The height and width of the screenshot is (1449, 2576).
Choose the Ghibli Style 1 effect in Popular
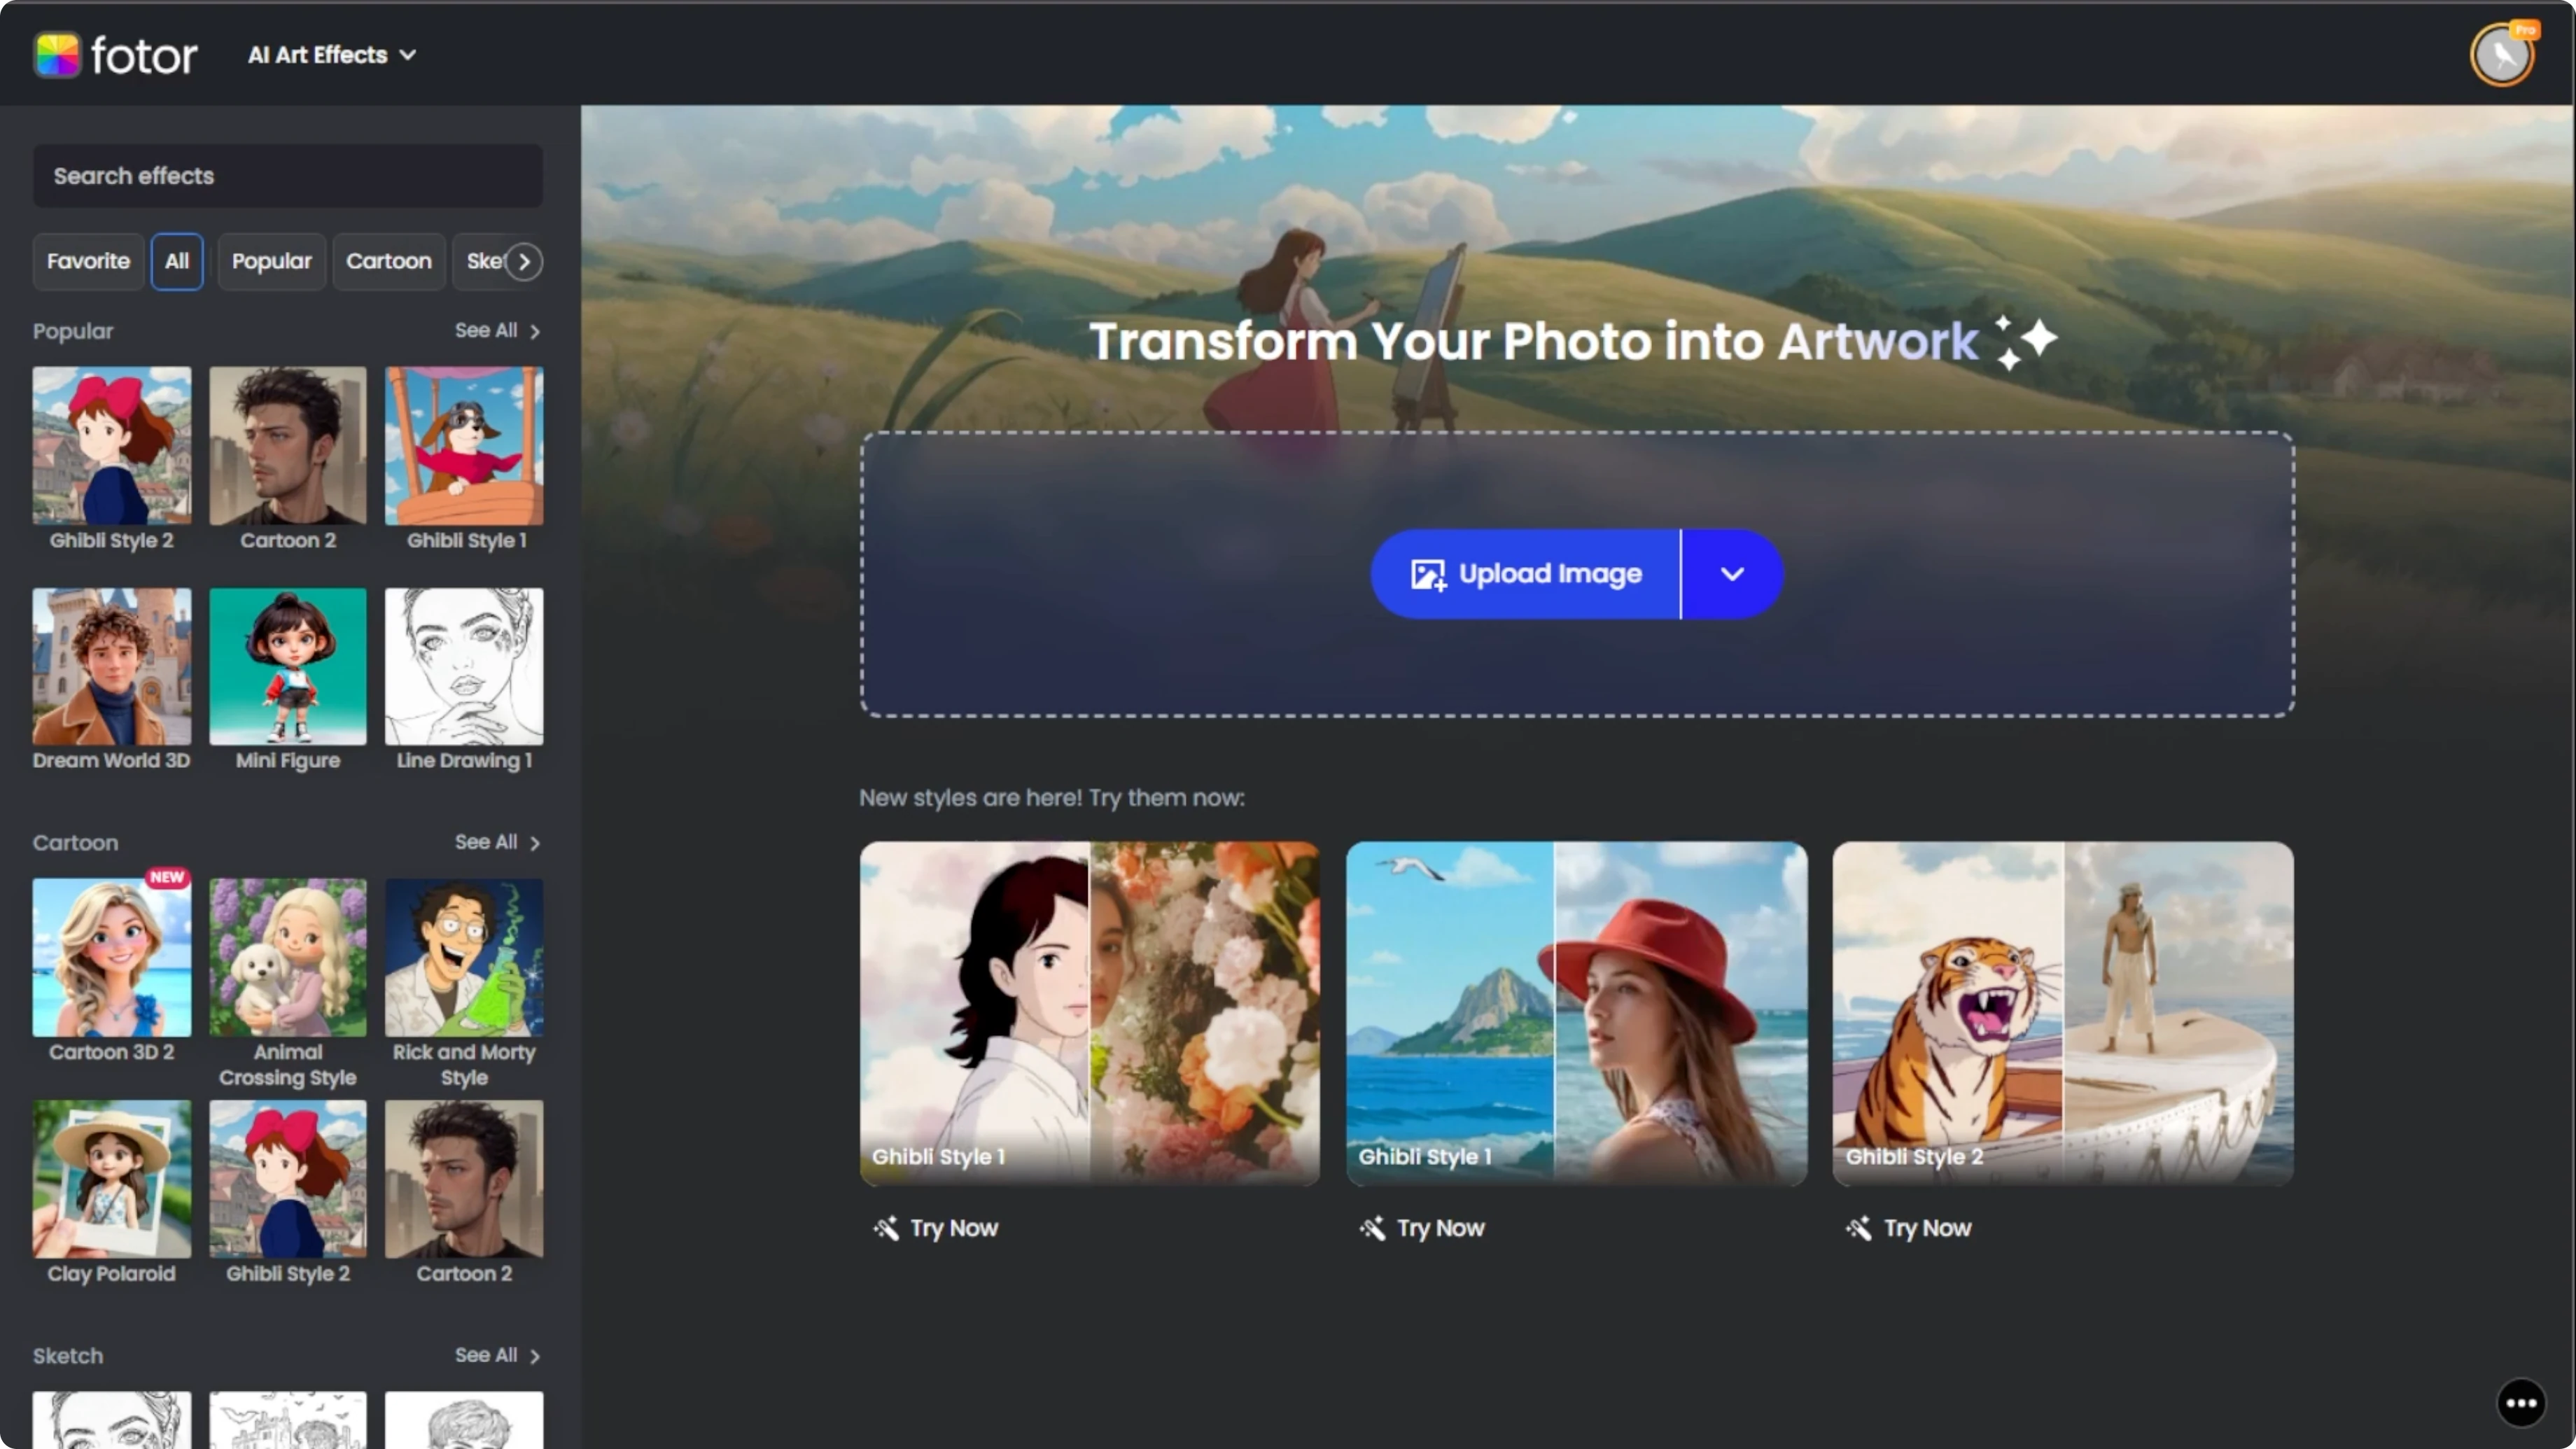(465, 459)
